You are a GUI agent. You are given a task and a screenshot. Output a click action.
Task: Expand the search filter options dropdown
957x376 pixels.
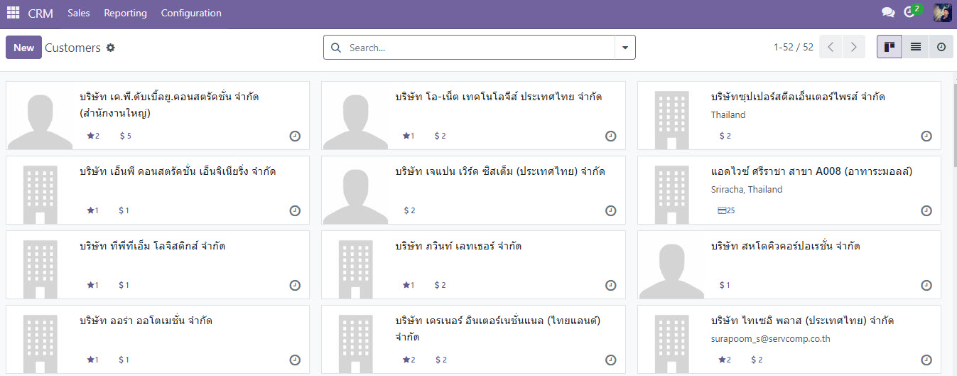click(625, 48)
